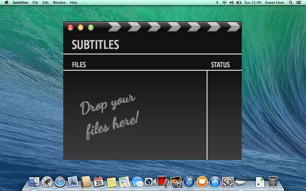Open Reminders icon in dock
The width and height of the screenshot is (306, 191).
pyautogui.click(x=124, y=182)
